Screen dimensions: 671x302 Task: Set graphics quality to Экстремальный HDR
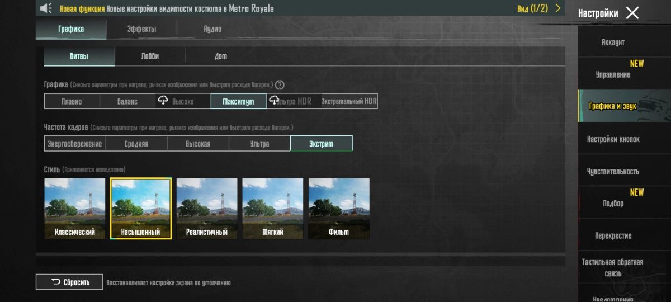[349, 101]
